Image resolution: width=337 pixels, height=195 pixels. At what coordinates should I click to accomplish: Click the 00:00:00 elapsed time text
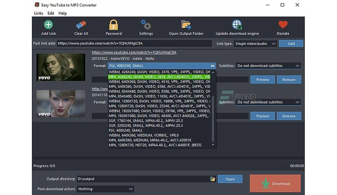(x=297, y=166)
